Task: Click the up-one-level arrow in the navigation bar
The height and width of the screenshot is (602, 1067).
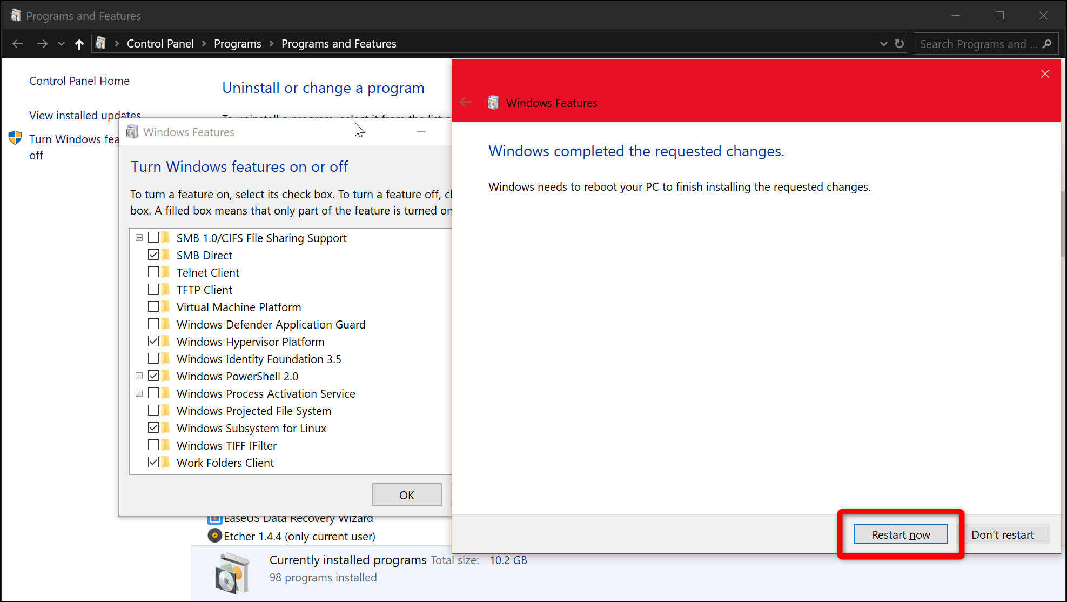Action: click(x=79, y=44)
